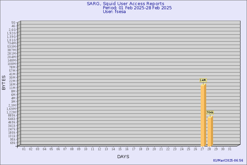The image size is (247, 165).
Task: Click the orange bar for day 28
Action: click(210, 131)
